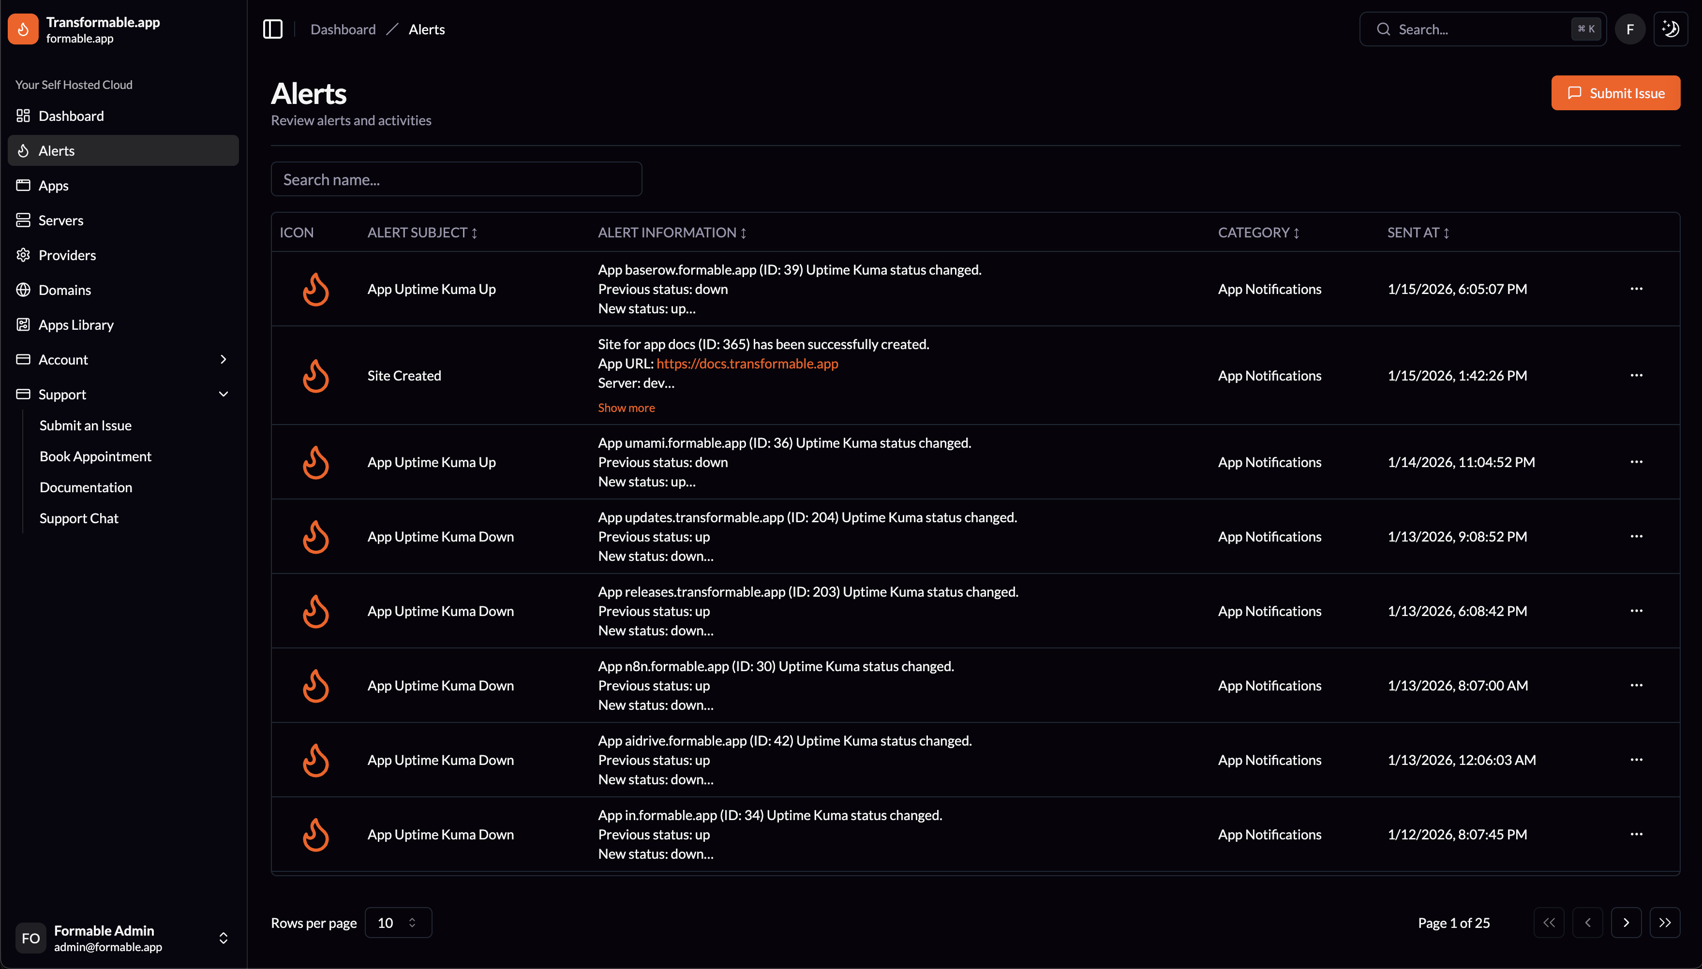Click the Transformable.app flame logo

pyautogui.click(x=23, y=29)
